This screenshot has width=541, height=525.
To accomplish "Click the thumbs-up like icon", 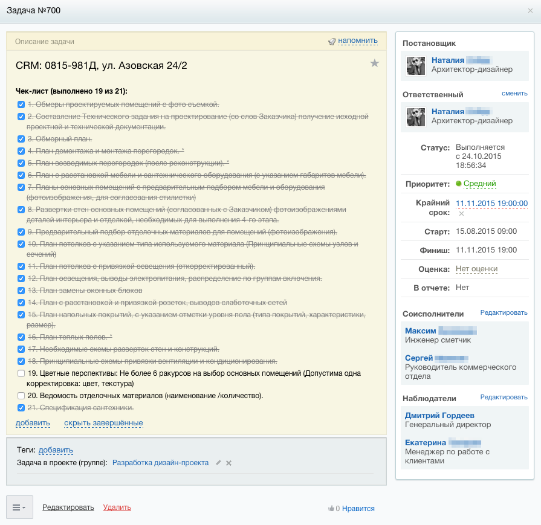I will click(331, 509).
